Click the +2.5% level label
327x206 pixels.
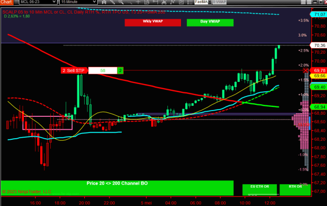[303, 51]
